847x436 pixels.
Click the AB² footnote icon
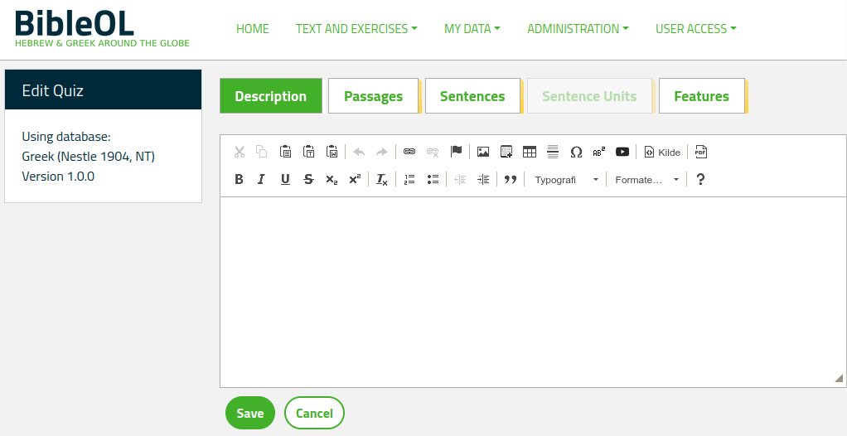click(x=599, y=152)
